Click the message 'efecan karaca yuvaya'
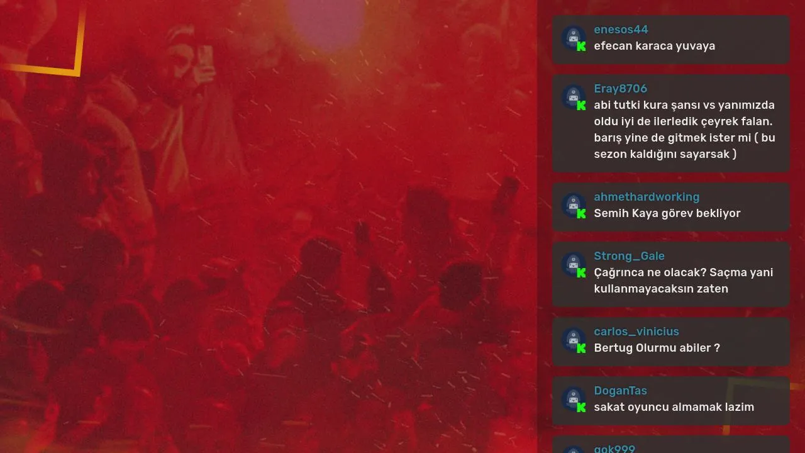Image resolution: width=805 pixels, height=453 pixels. tap(654, 46)
